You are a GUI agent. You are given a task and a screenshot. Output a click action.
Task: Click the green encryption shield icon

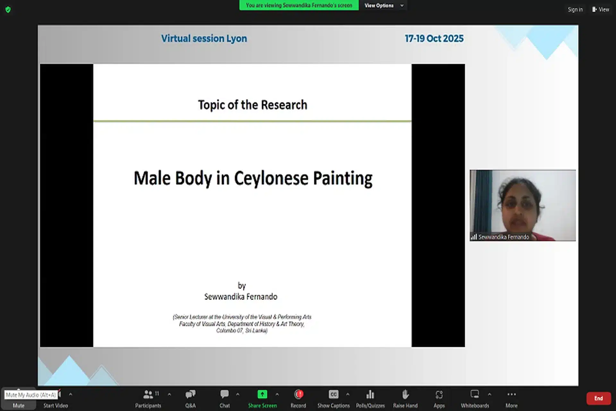pos(8,10)
